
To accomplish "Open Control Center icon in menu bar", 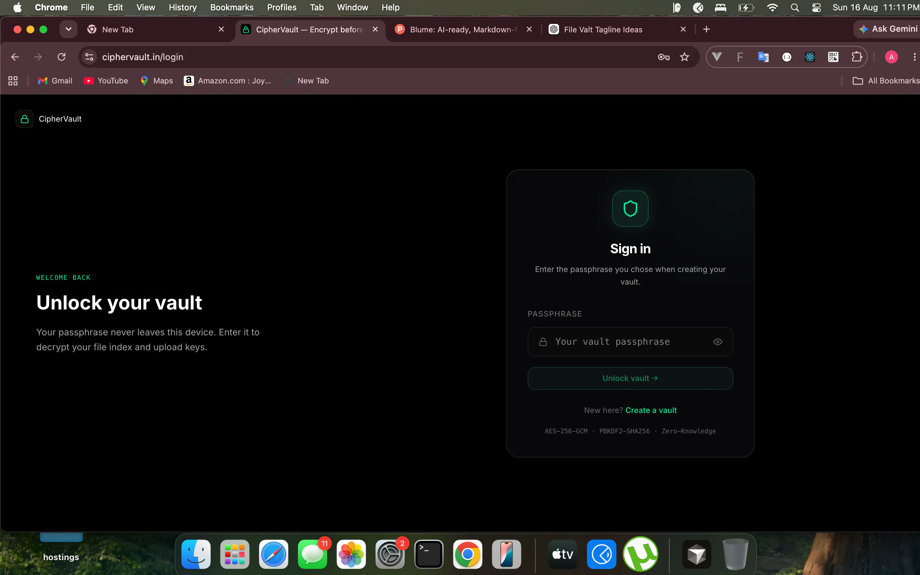I will [816, 7].
